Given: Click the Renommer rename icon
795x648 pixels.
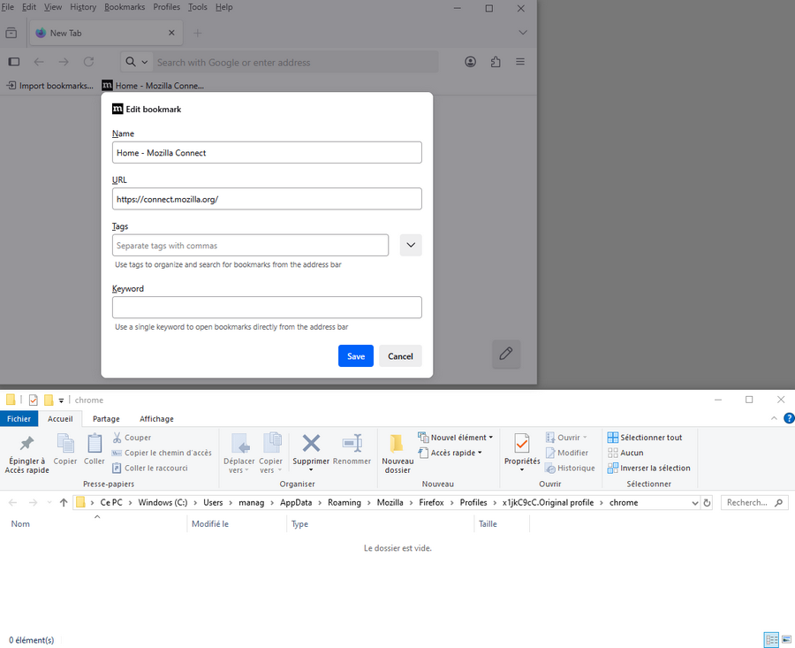Looking at the screenshot, I should 352,444.
